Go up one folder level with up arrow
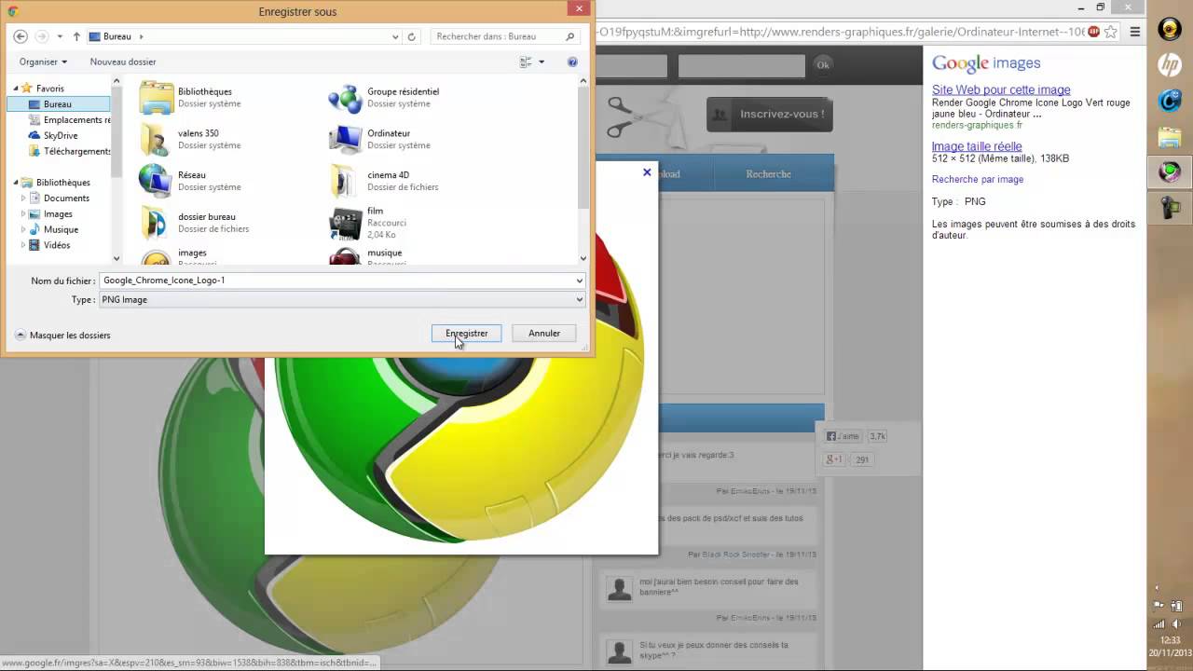This screenshot has height=671, width=1193. 76,36
